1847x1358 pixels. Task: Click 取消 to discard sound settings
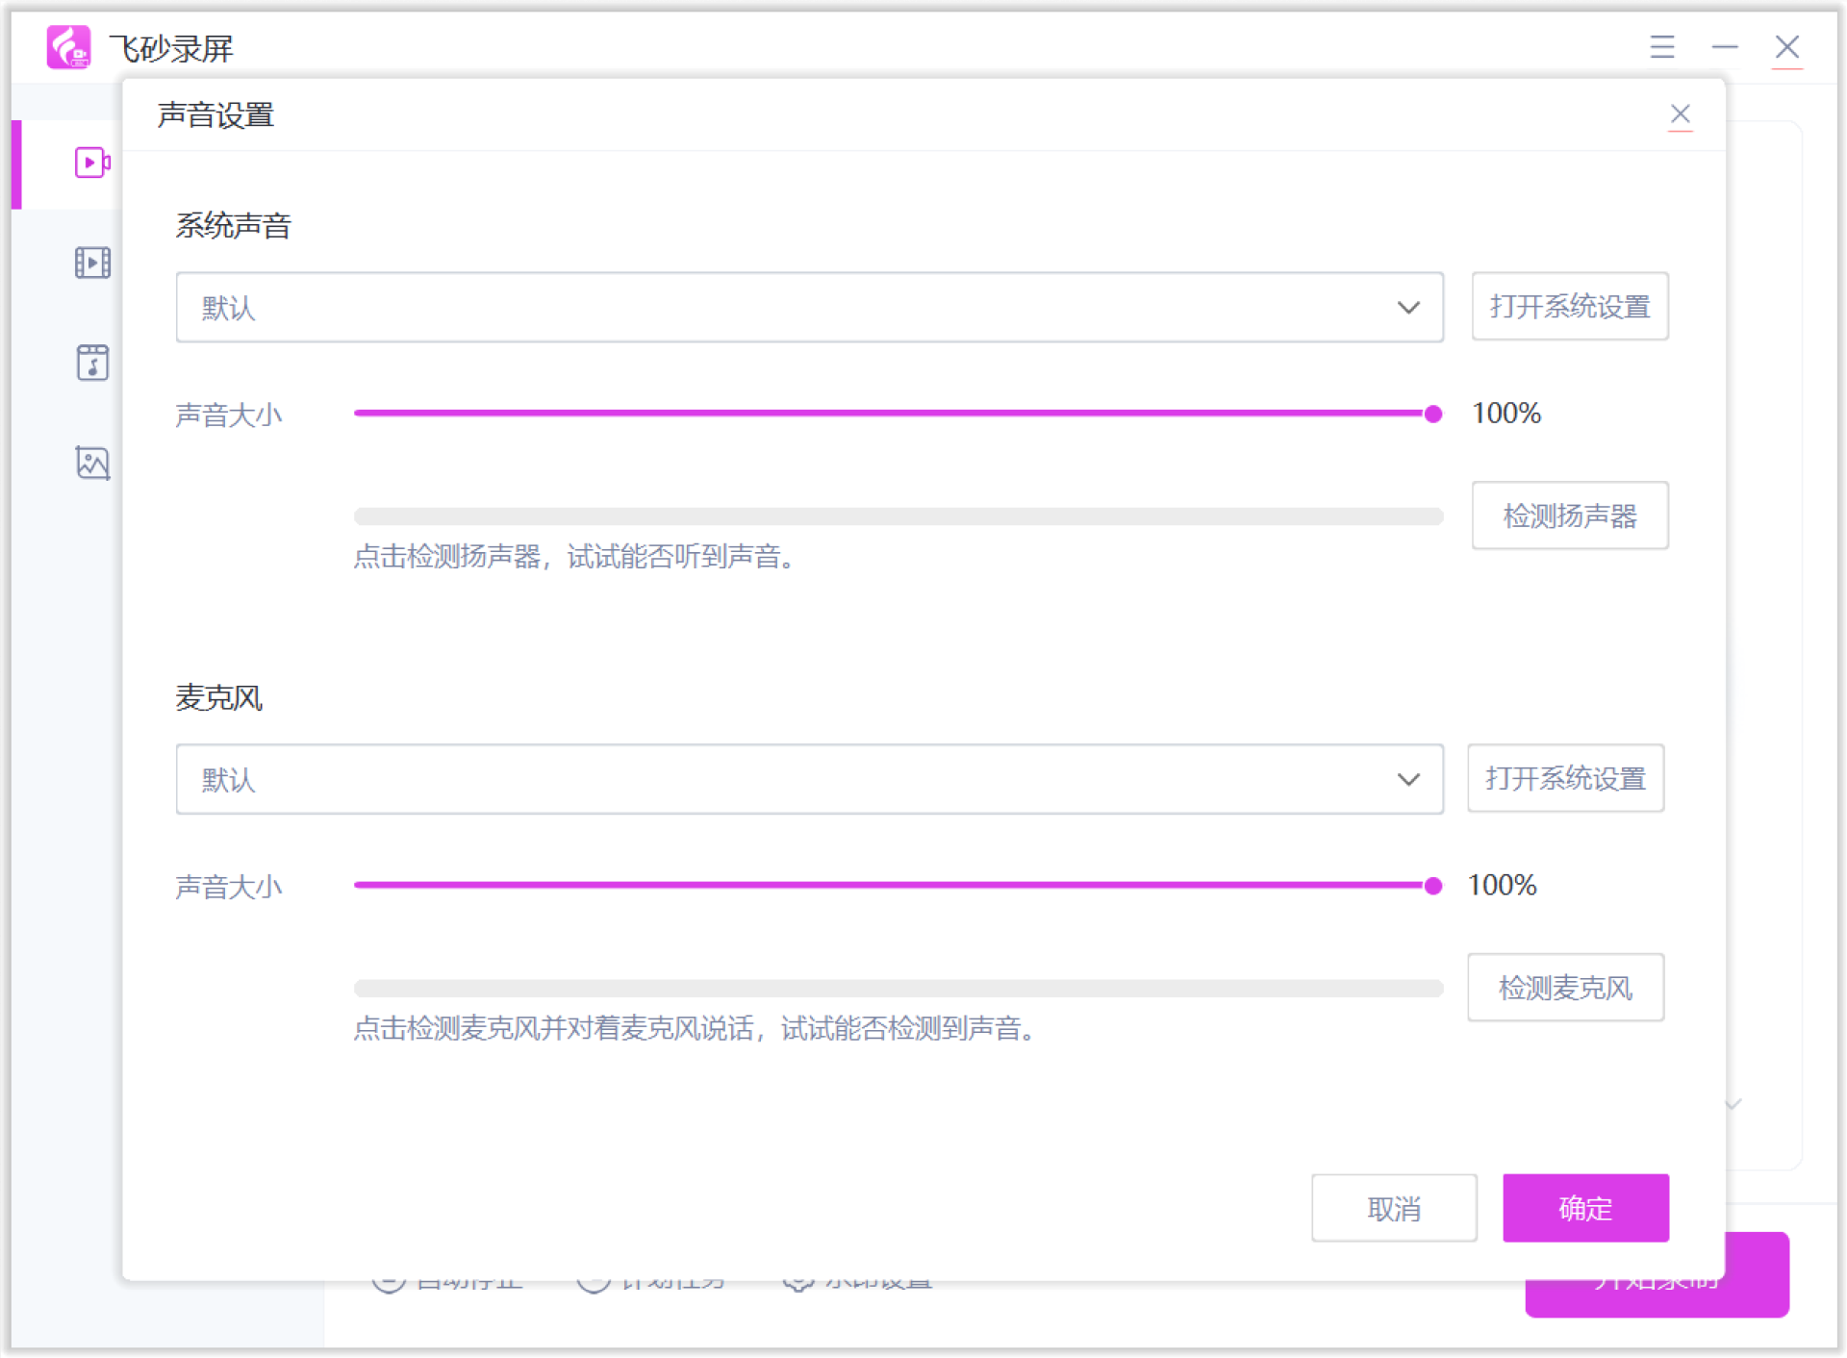click(x=1394, y=1208)
